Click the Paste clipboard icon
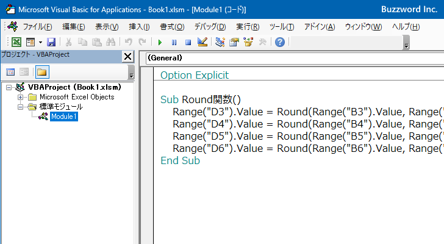 pyautogui.click(x=97, y=42)
